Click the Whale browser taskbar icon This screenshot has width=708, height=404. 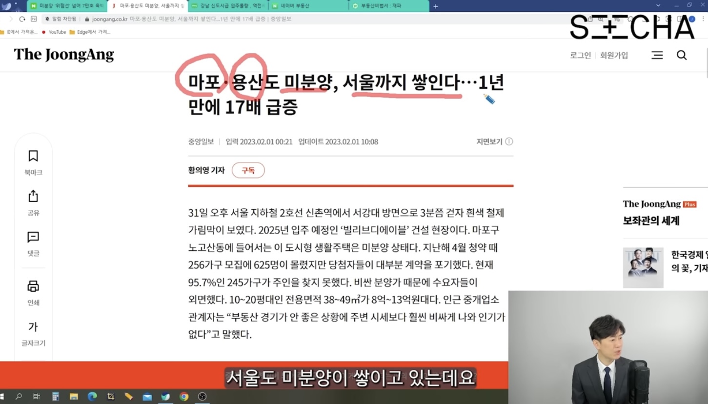(x=166, y=397)
